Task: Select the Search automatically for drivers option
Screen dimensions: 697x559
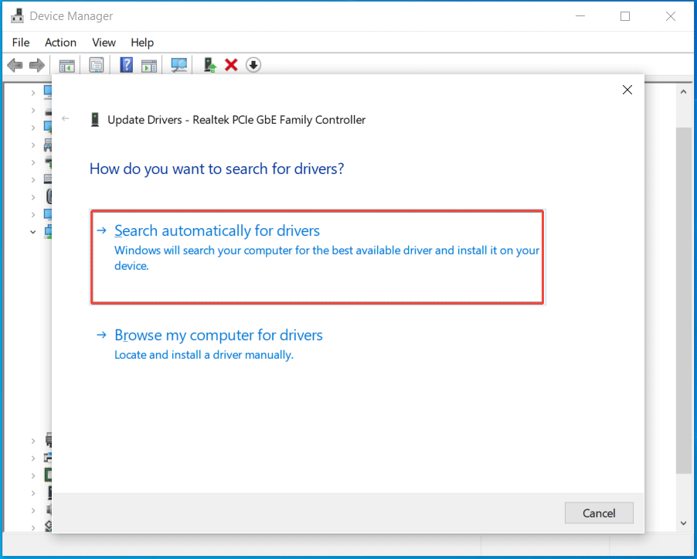Action: [x=216, y=230]
